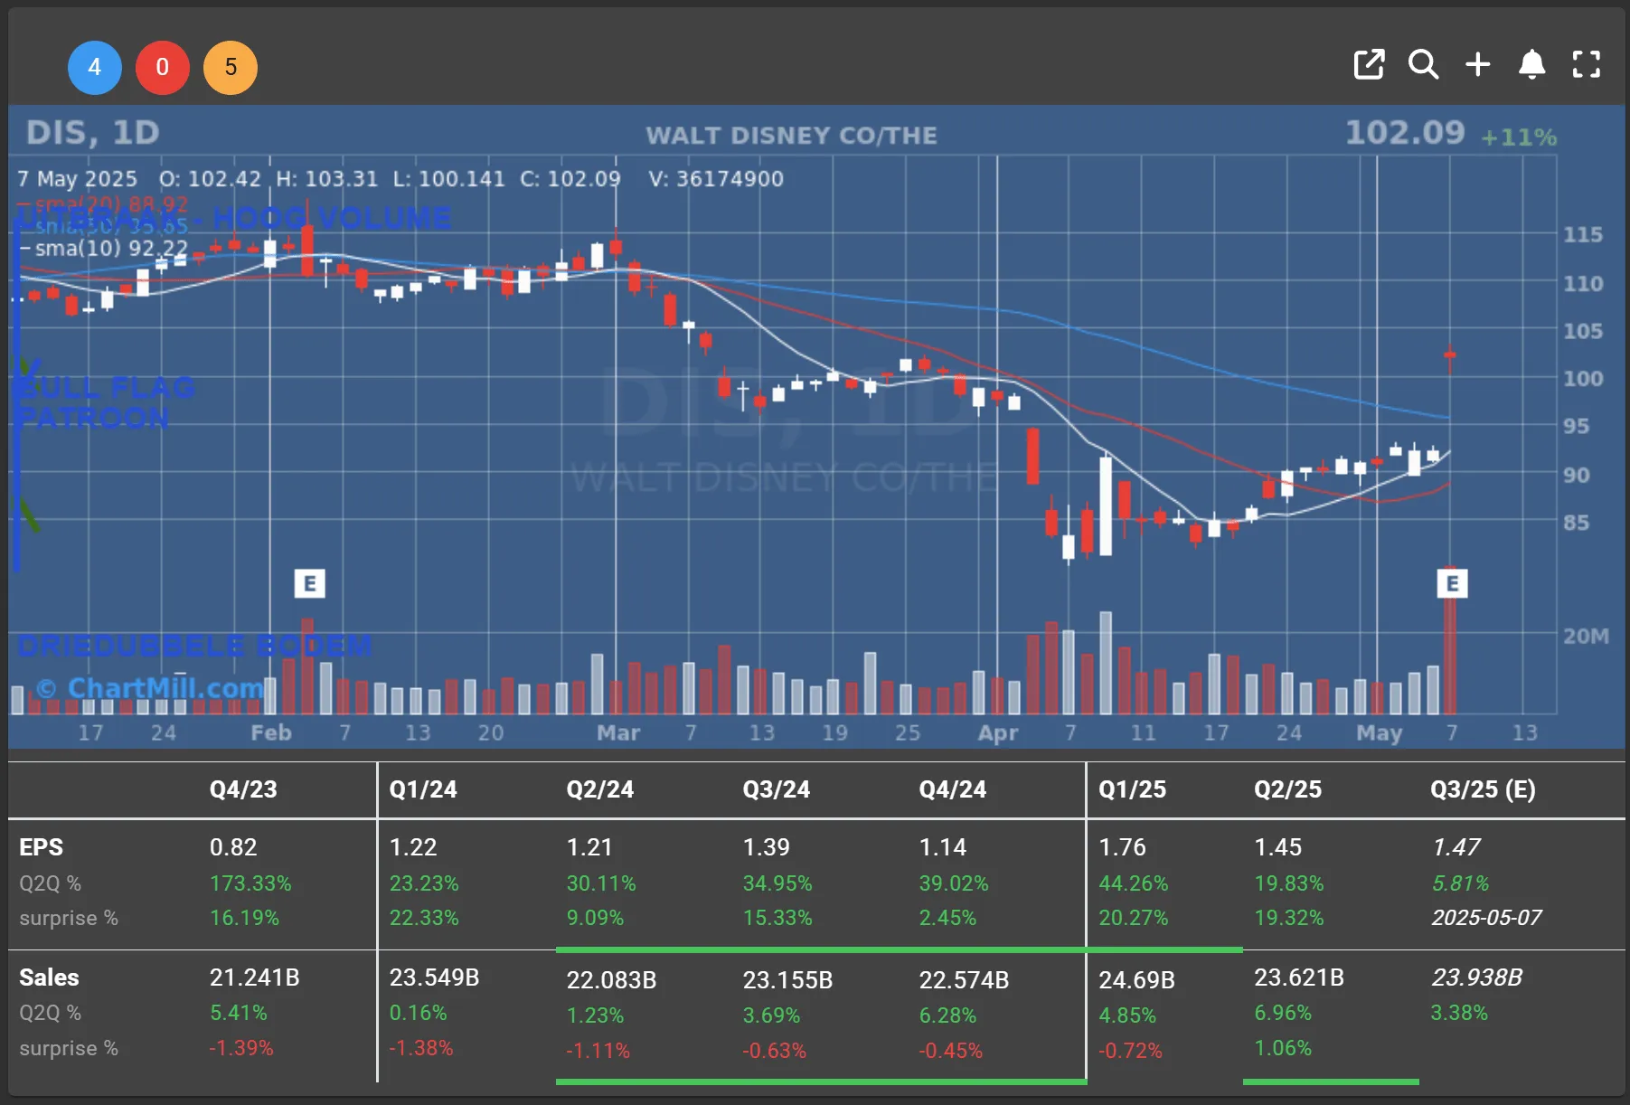
Task: Click the red badge showing 0
Action: point(163,67)
